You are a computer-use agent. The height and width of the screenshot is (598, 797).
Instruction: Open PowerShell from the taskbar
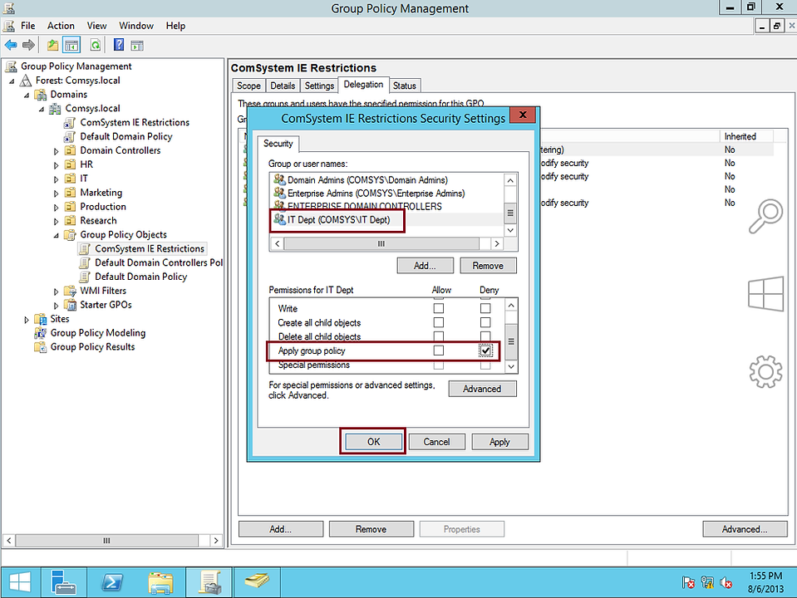pyautogui.click(x=112, y=582)
